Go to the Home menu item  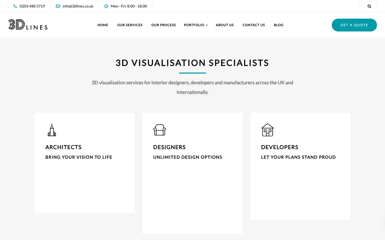(103, 25)
